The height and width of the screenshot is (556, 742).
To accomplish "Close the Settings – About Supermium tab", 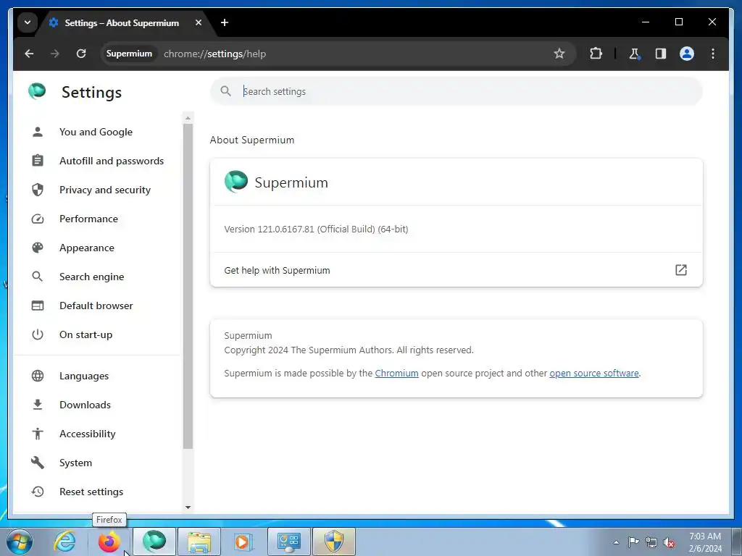I will point(199,22).
